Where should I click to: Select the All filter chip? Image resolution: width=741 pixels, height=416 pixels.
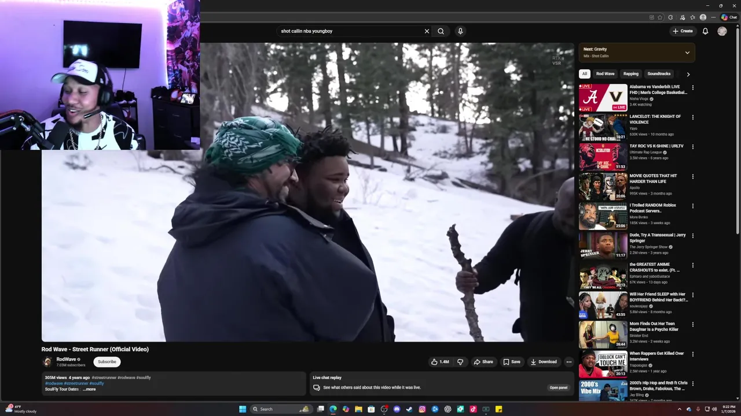click(585, 74)
